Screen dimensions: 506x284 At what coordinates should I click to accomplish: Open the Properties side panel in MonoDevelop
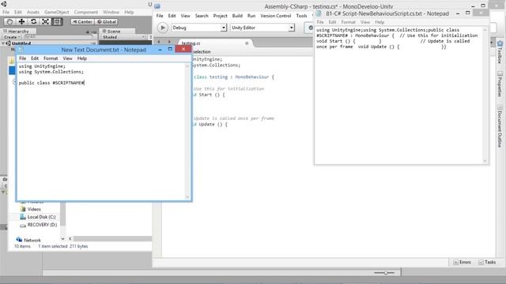500,84
